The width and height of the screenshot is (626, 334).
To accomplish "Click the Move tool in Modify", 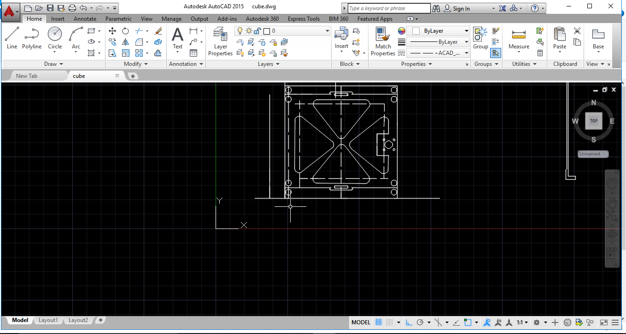I will pos(112,31).
